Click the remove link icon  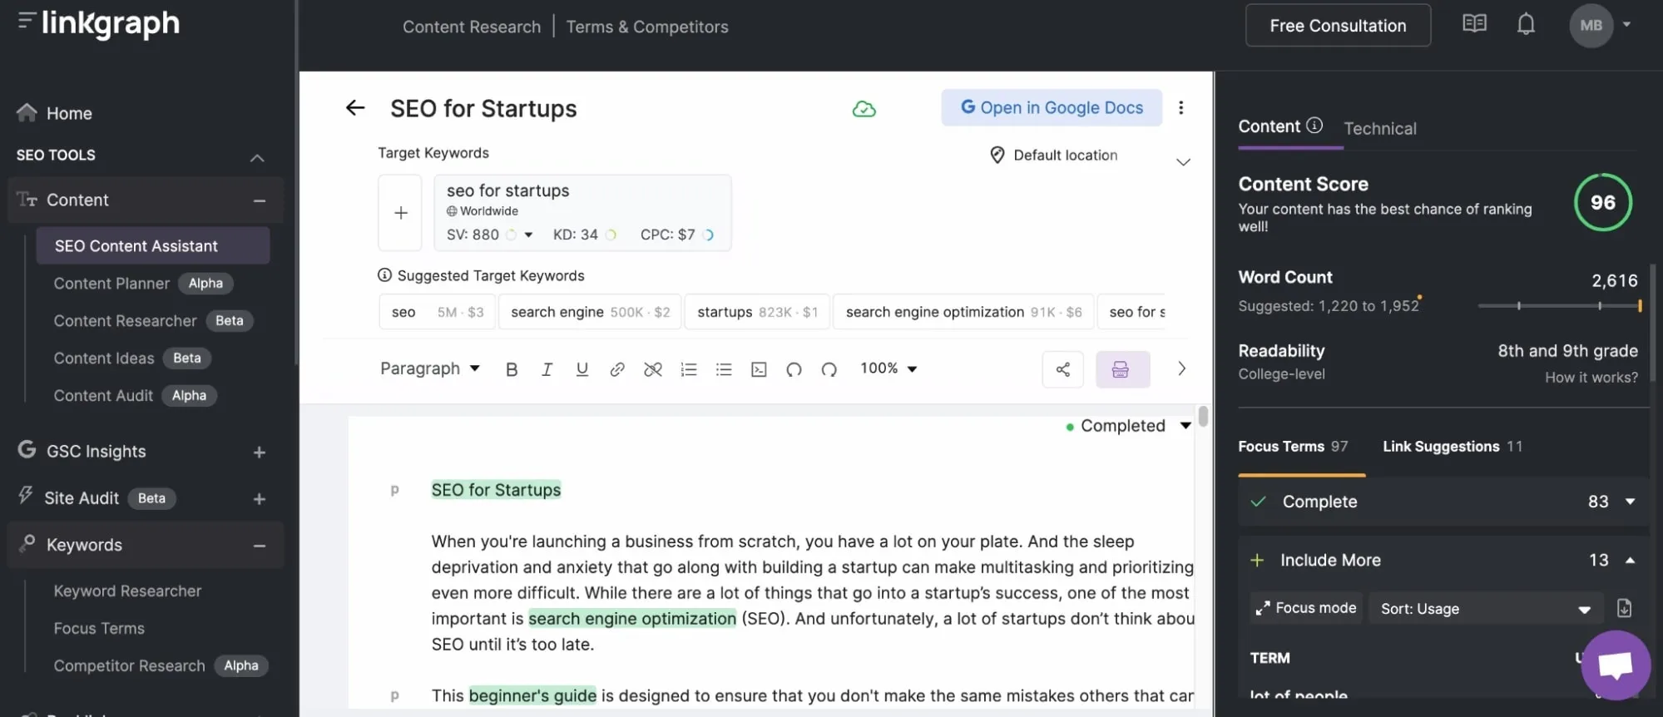point(653,369)
